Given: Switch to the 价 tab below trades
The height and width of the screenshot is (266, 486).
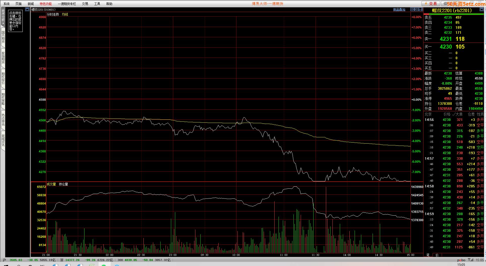Looking at the screenshot, I should 437,255.
